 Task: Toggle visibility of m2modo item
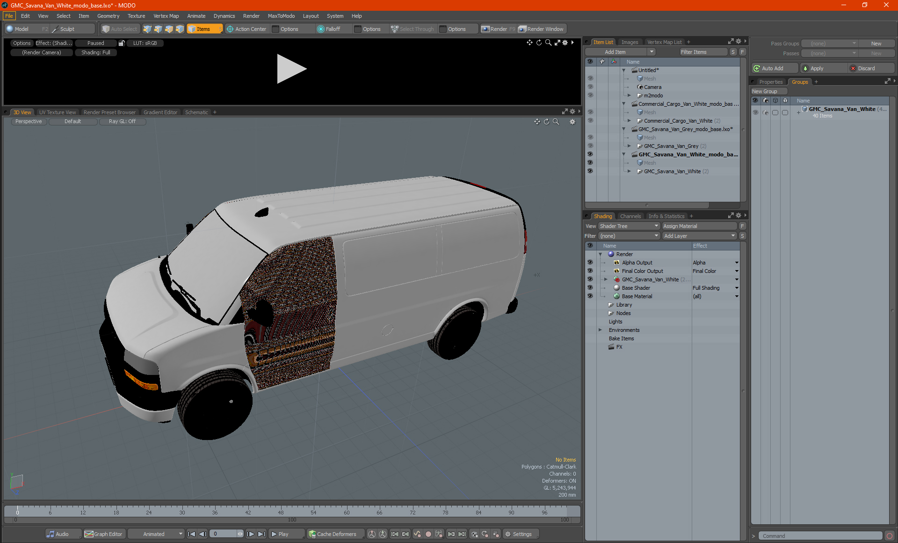pos(590,95)
